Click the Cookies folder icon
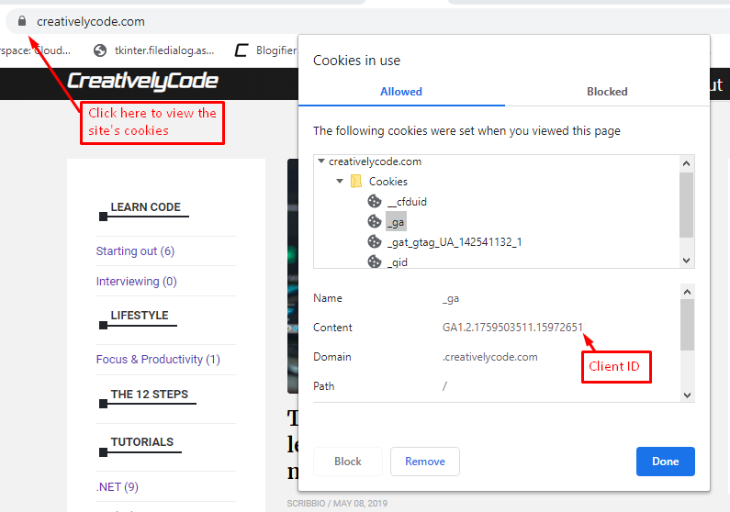730x512 pixels. pos(356,182)
